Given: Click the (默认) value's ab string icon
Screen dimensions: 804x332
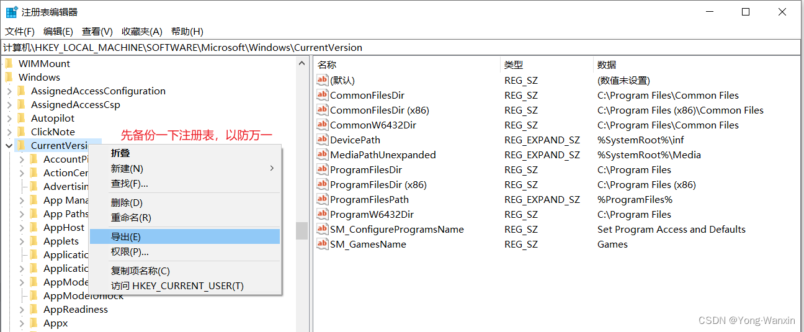Looking at the screenshot, I should pos(322,80).
